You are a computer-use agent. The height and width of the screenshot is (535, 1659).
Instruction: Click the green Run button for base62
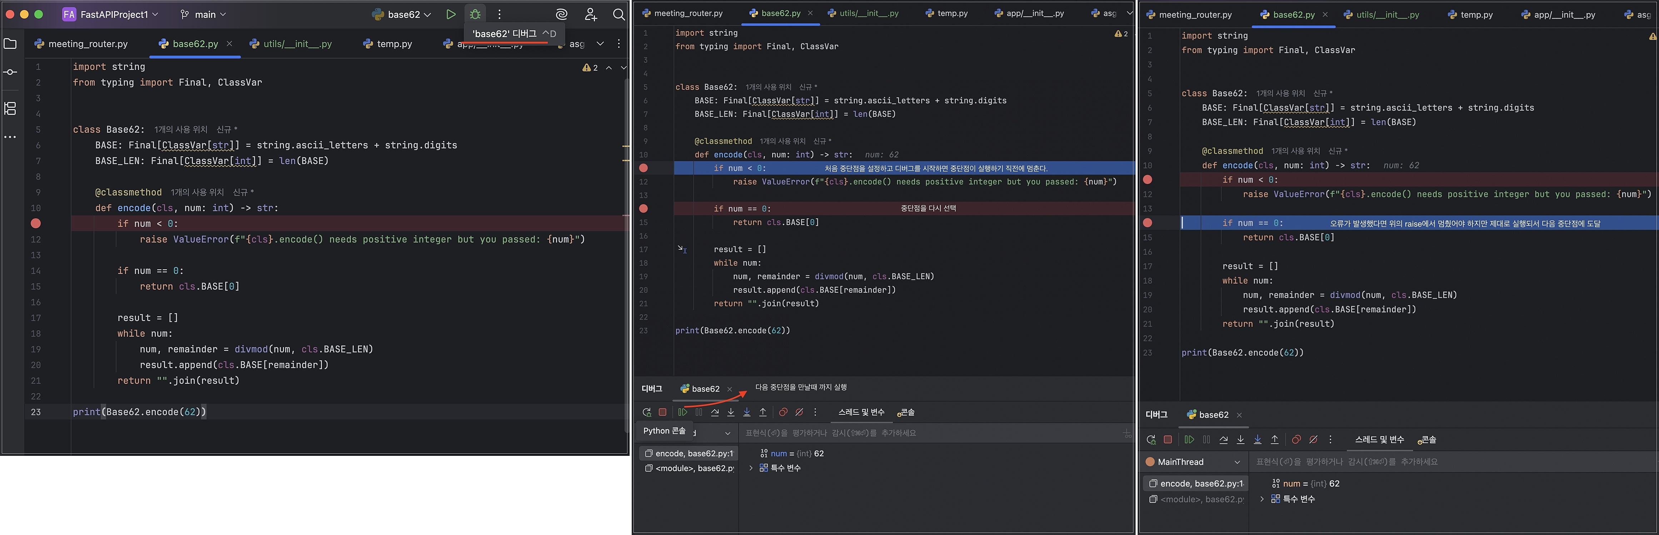(x=451, y=14)
